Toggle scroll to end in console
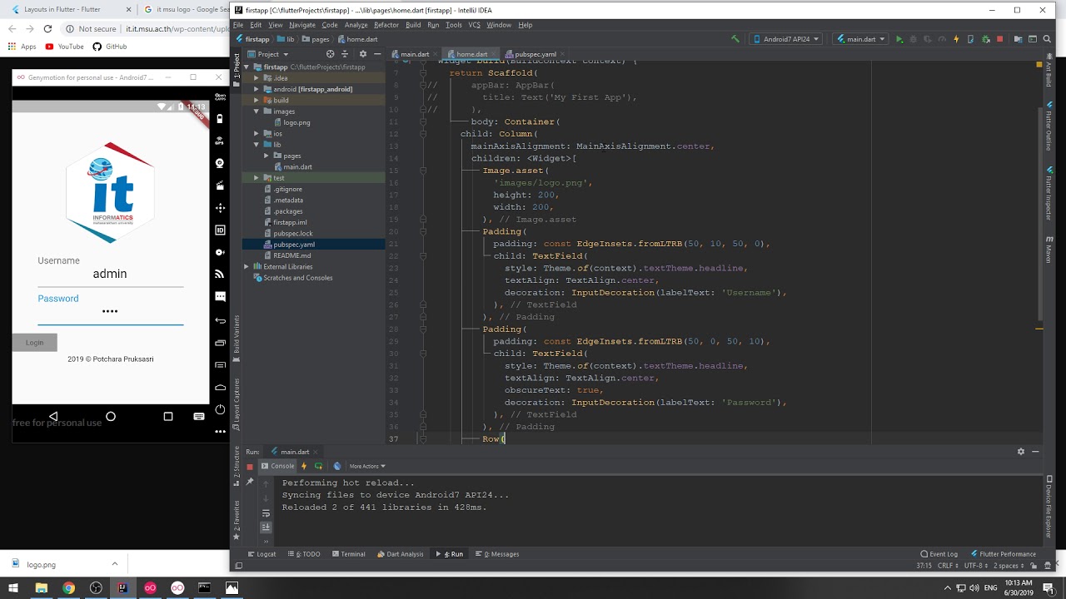Viewport: 1066px width, 599px height. 266,527
